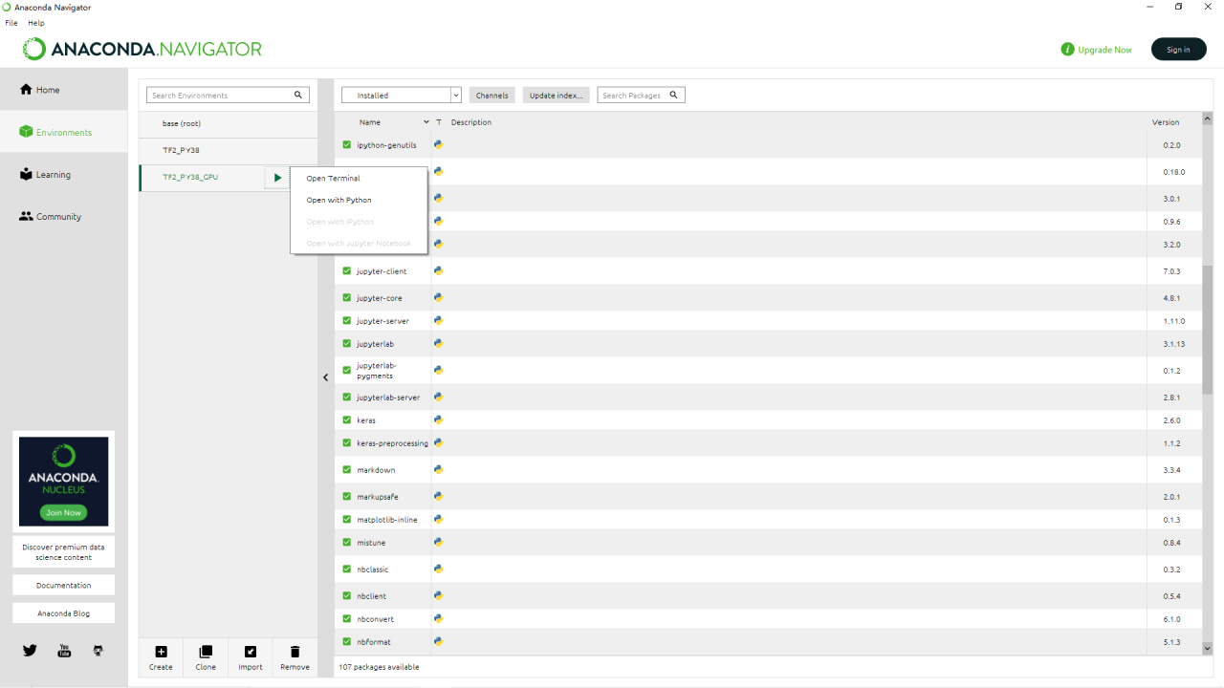1224x688 pixels.
Task: Toggle the jupyterlab package checkbox
Action: (x=347, y=344)
